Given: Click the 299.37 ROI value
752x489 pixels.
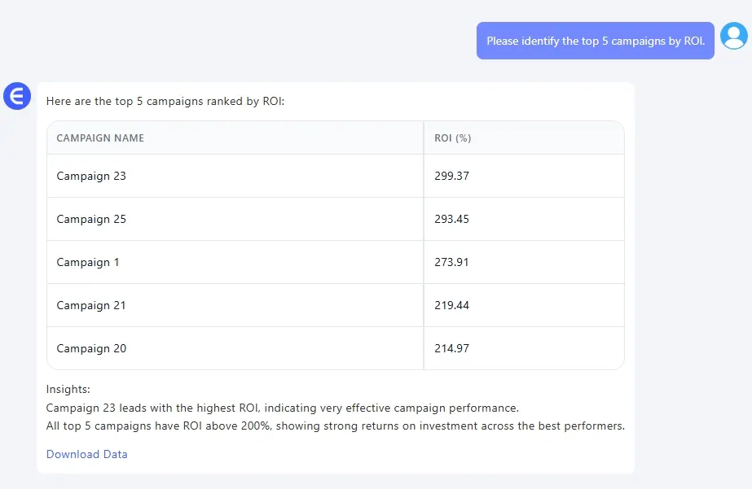Looking at the screenshot, I should 451,176.
